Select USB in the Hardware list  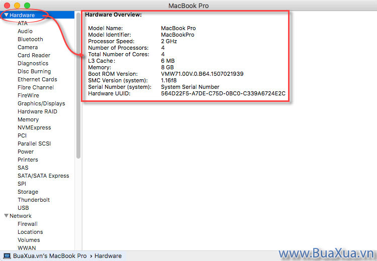[x=23, y=208]
